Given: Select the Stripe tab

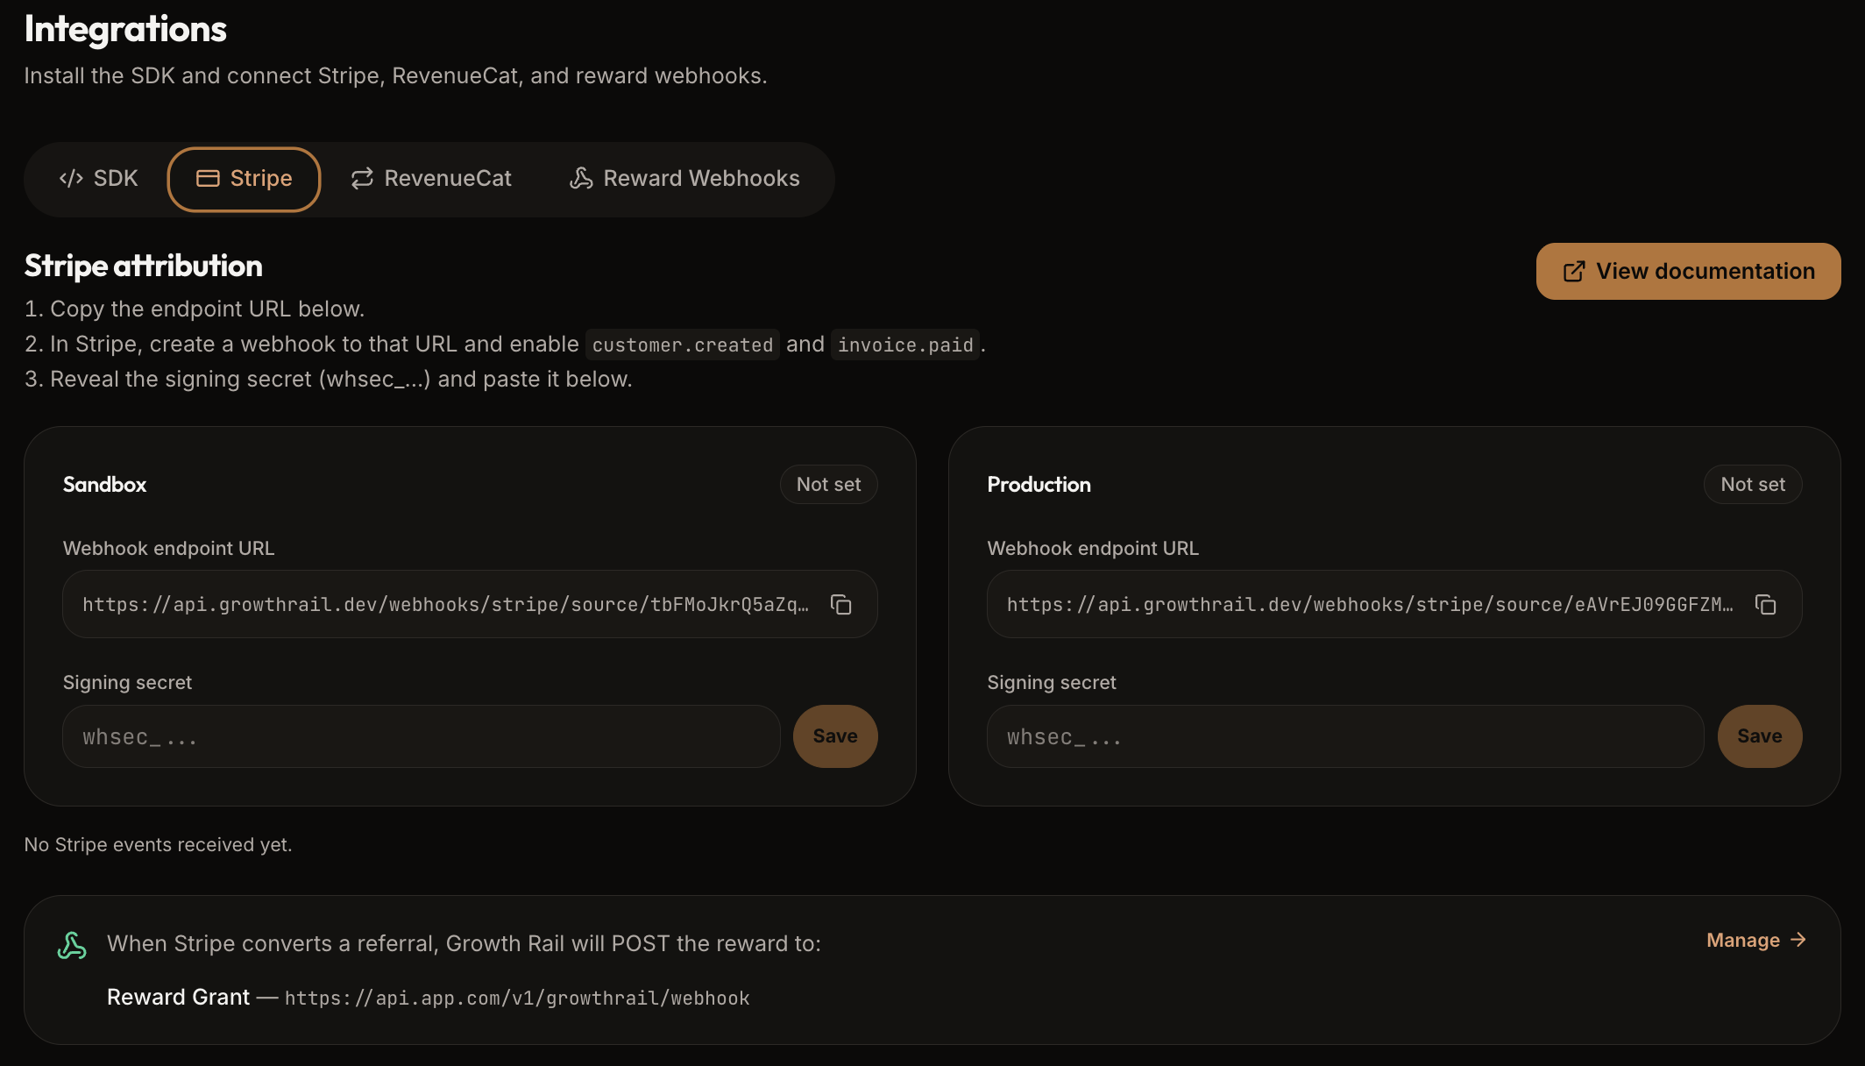Looking at the screenshot, I should [x=244, y=179].
